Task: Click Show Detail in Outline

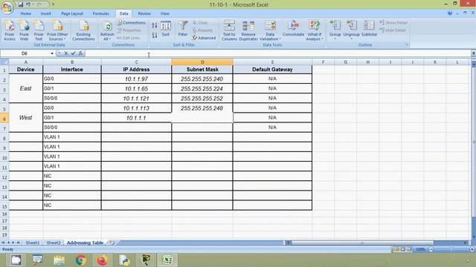Action: 393,23
